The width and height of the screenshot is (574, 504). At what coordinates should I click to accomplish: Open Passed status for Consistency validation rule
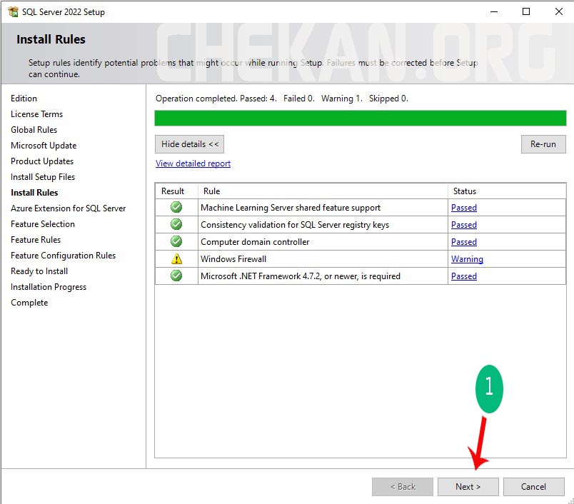464,225
